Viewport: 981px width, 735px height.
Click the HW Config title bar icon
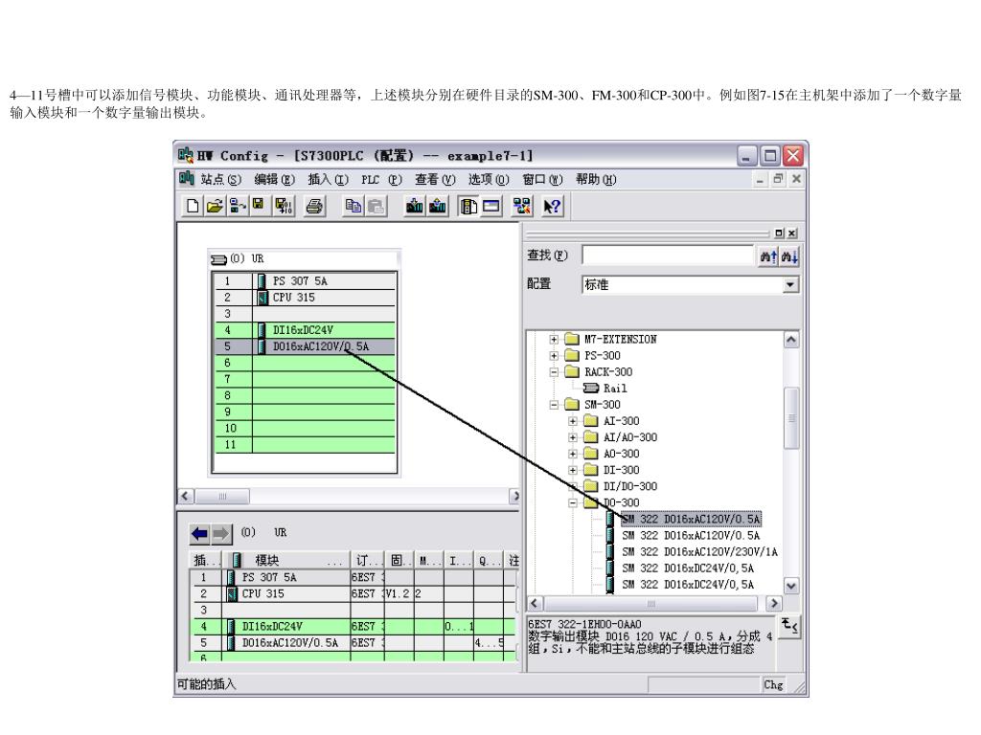pyautogui.click(x=186, y=154)
